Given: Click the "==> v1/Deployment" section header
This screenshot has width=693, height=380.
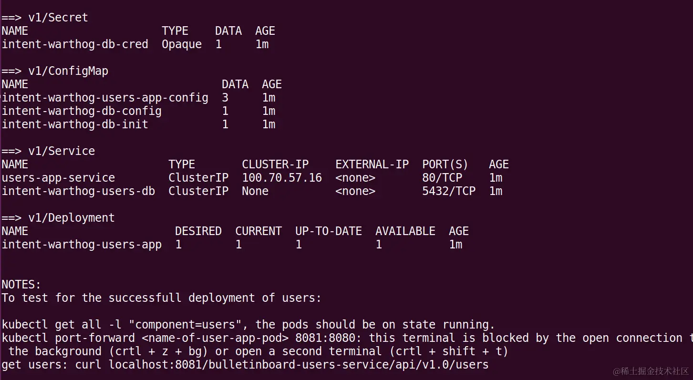Looking at the screenshot, I should (58, 218).
